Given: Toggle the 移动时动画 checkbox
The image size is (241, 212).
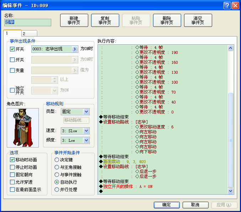Looking at the screenshot, I should tap(12, 160).
